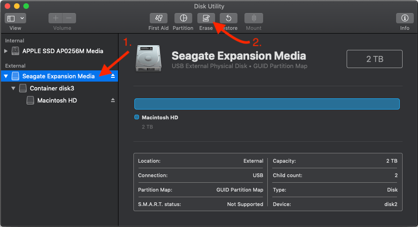The image size is (418, 227).
Task: Click the Macintosh HD legend label
Action: coord(160,117)
